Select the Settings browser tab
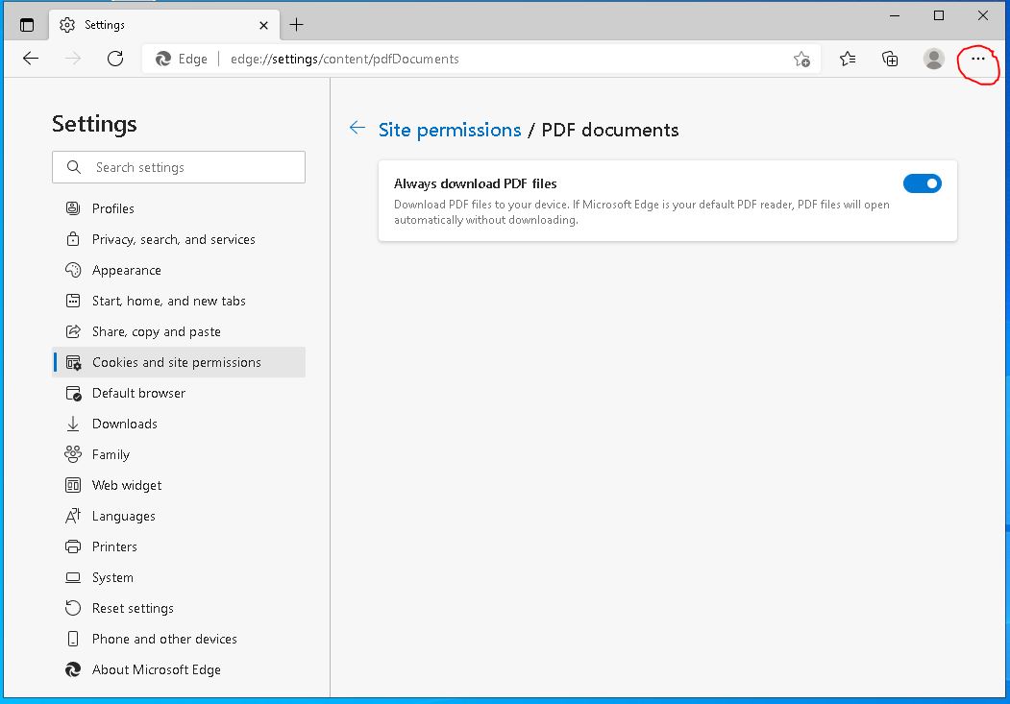Screen dimensions: 1010x704 (164, 25)
